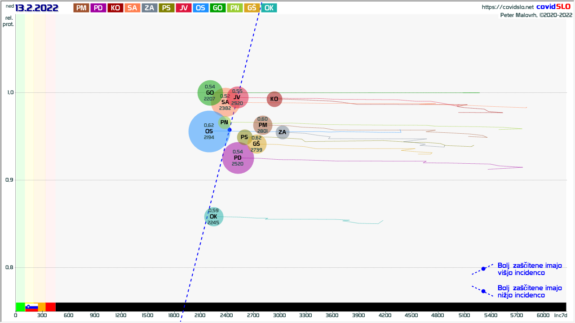
Task: Click the SA orange legend badge
Action: coord(132,8)
